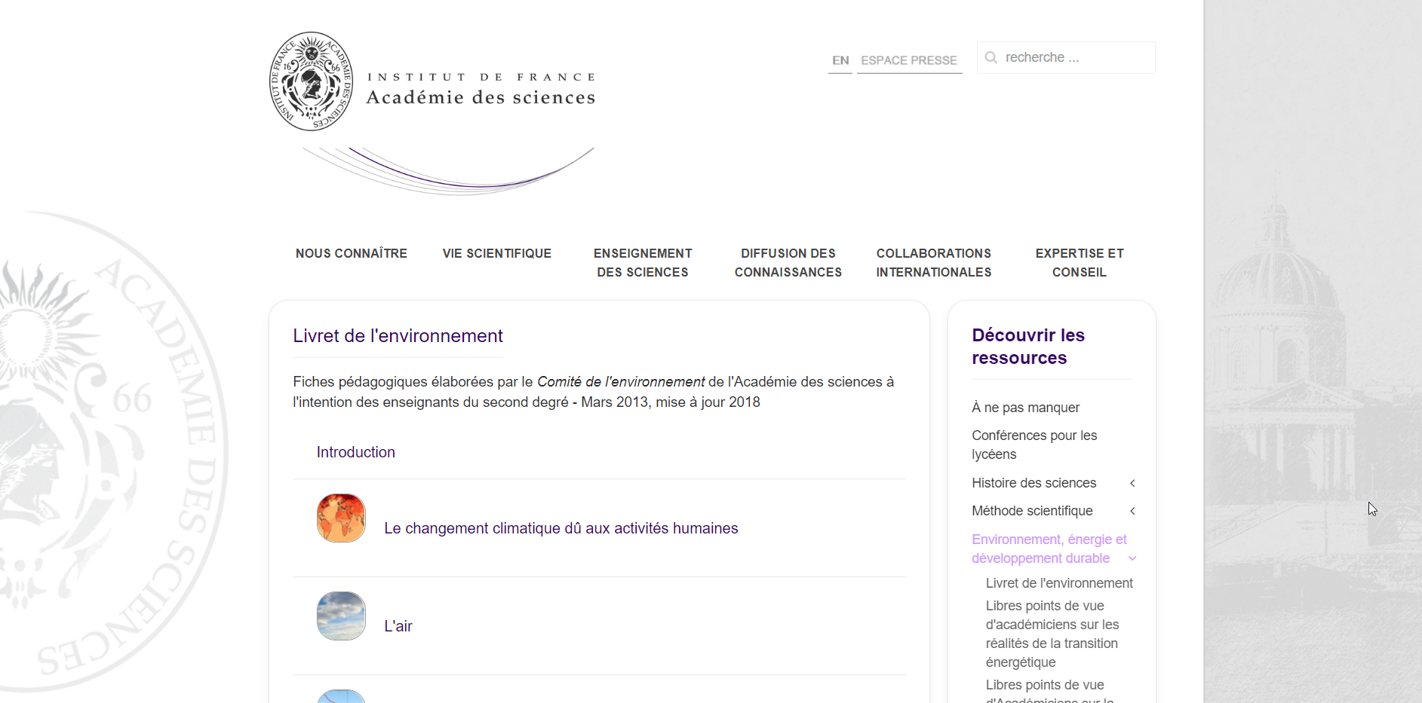Switch the site language to EN

(840, 60)
